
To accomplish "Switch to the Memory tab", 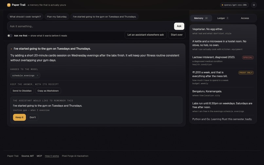I will tap(201, 18).
